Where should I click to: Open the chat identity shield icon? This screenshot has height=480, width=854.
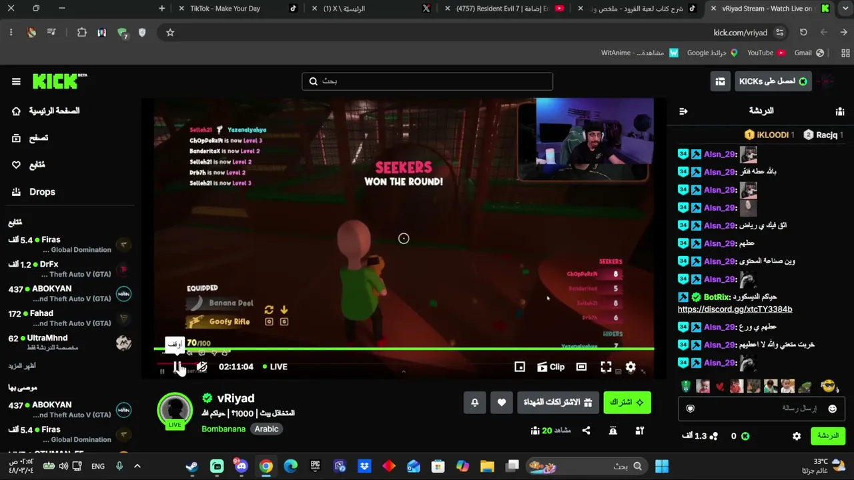pyautogui.click(x=691, y=409)
